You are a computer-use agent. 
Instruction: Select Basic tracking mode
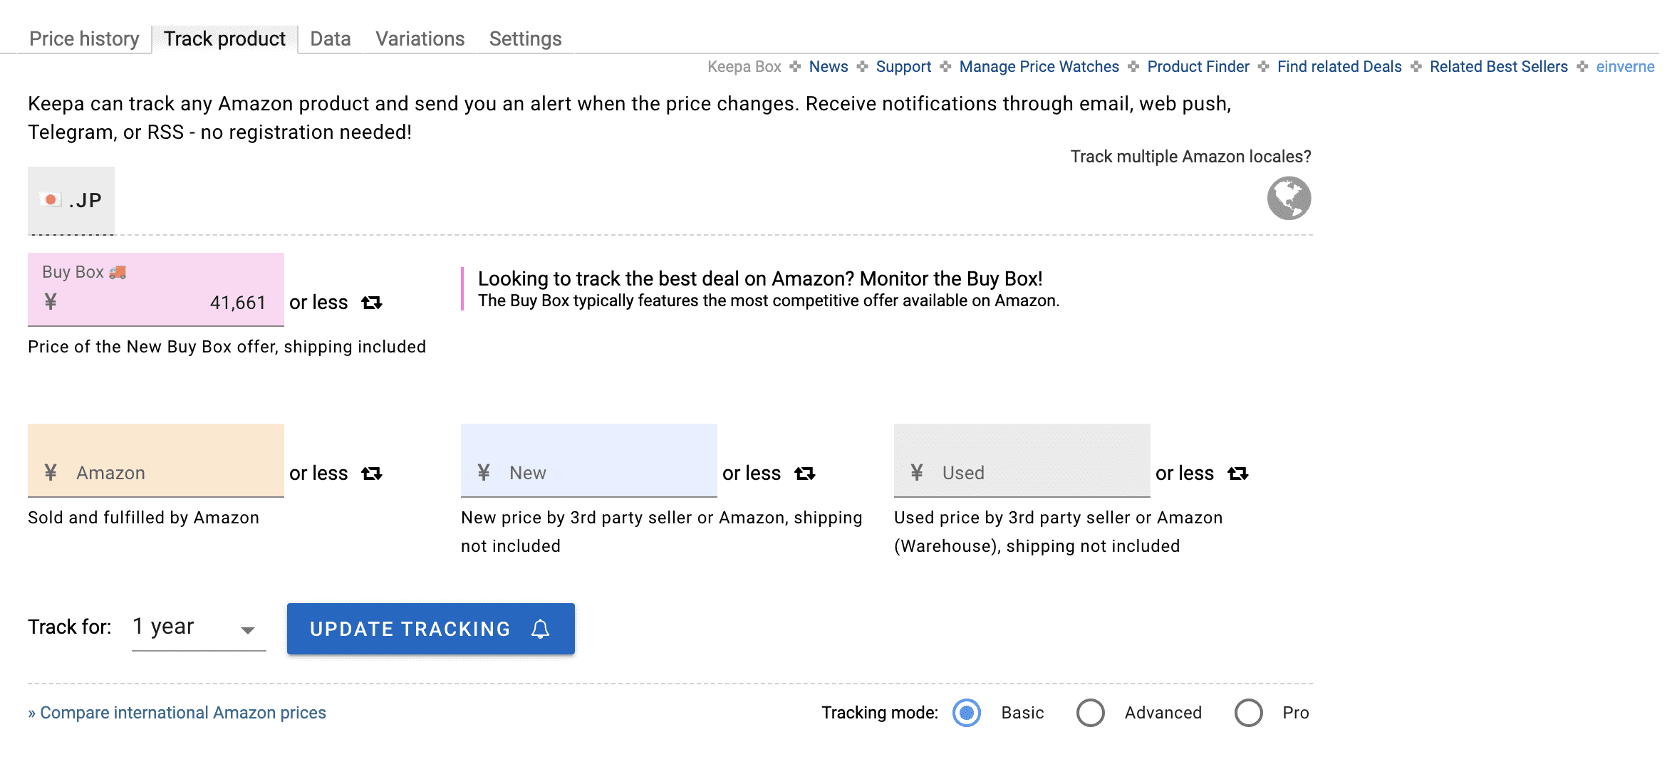tap(967, 713)
